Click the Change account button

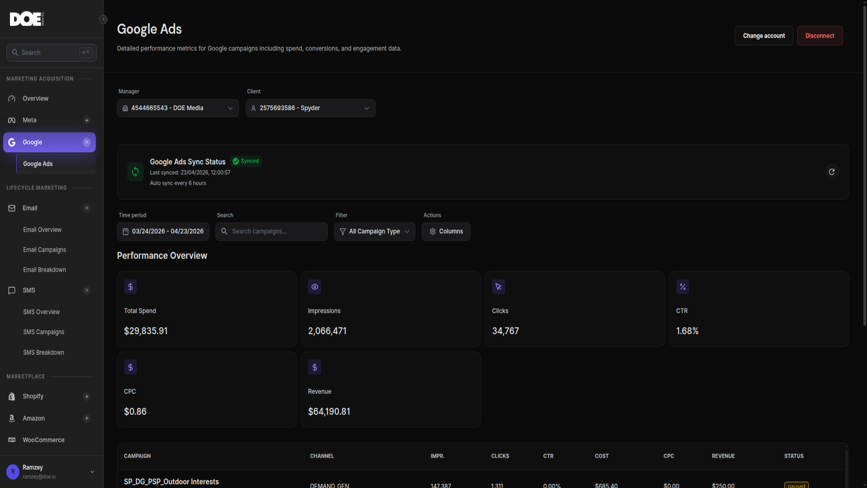pos(764,36)
